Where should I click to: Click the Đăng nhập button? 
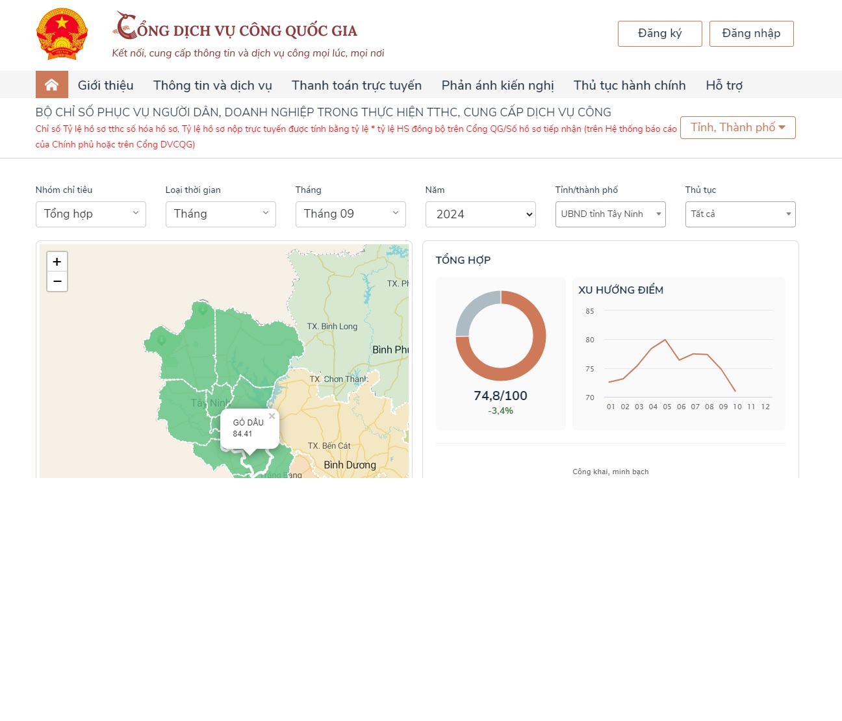(752, 34)
